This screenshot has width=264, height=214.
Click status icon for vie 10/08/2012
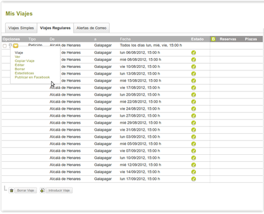pos(194,67)
